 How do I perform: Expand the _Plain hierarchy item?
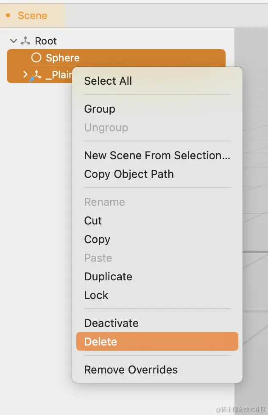pos(25,74)
